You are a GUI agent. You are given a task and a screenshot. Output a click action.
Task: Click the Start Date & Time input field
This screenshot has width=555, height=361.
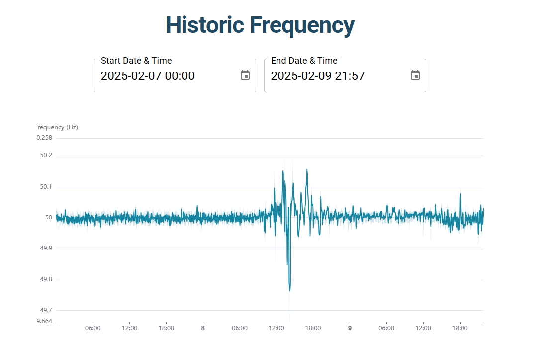tap(164, 76)
